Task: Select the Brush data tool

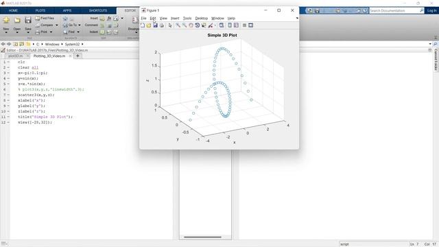Action: [211, 25]
